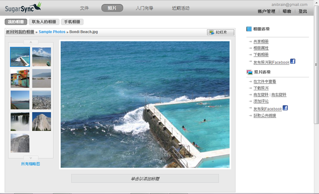This screenshot has height=194, width=319.
Task: Select the 手机相册 tab
Action: 72,22
